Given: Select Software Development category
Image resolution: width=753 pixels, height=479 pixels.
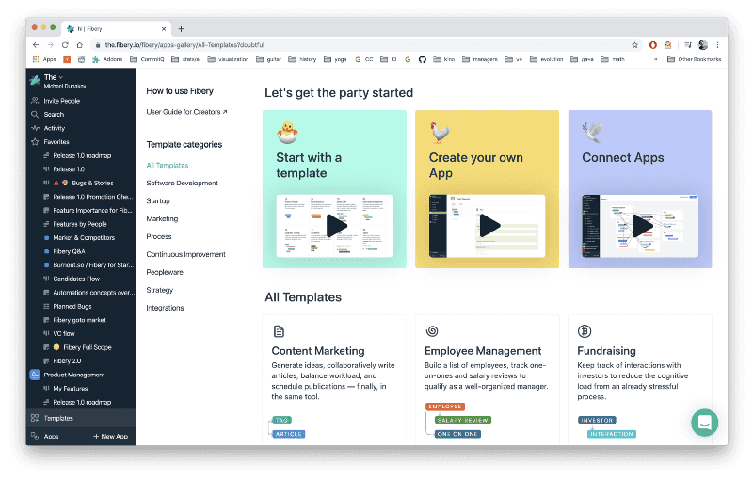Looking at the screenshot, I should point(182,183).
